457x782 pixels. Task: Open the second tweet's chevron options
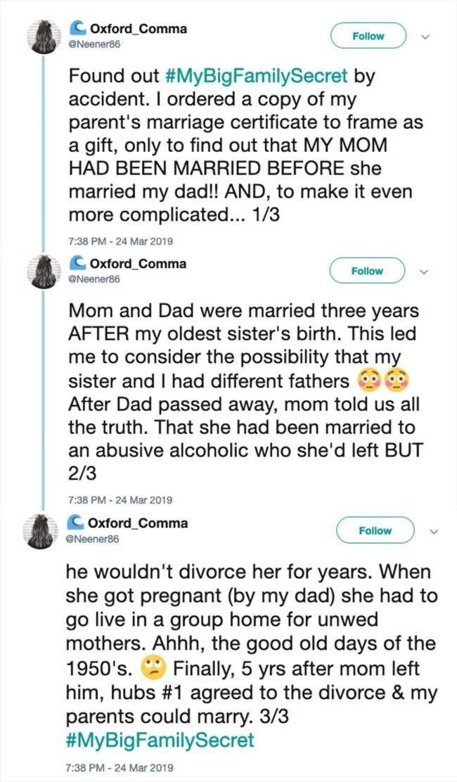click(x=423, y=271)
